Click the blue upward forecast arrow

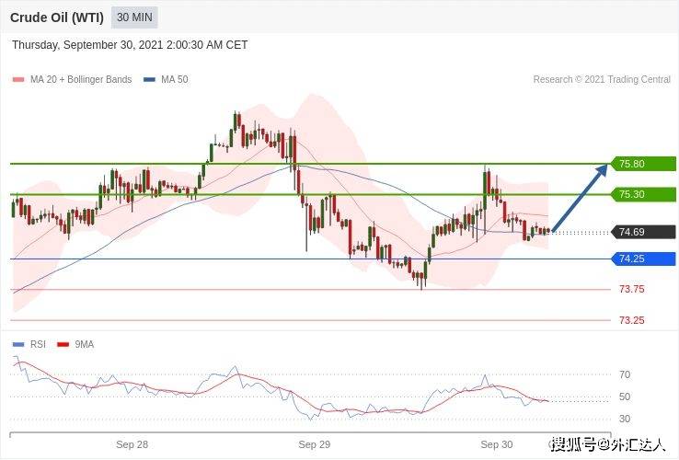pyautogui.click(x=580, y=198)
